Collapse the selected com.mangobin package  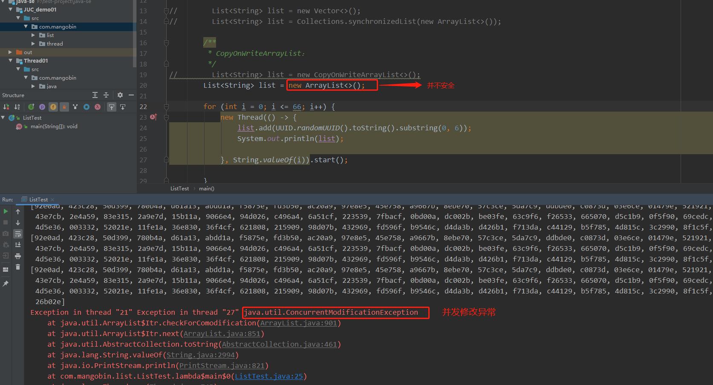coord(26,26)
